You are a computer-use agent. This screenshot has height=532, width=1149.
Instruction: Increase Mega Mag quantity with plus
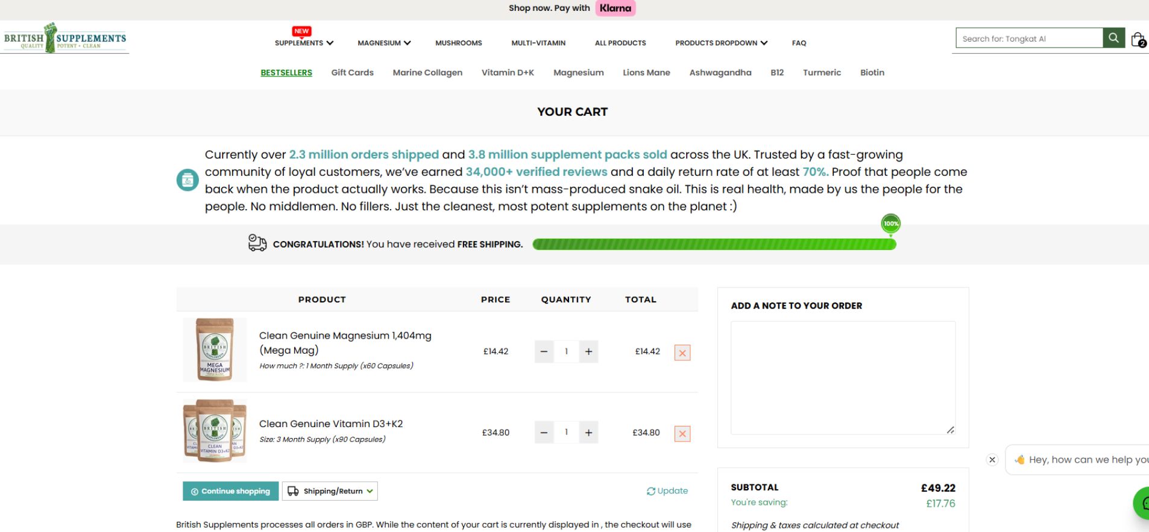(x=588, y=352)
